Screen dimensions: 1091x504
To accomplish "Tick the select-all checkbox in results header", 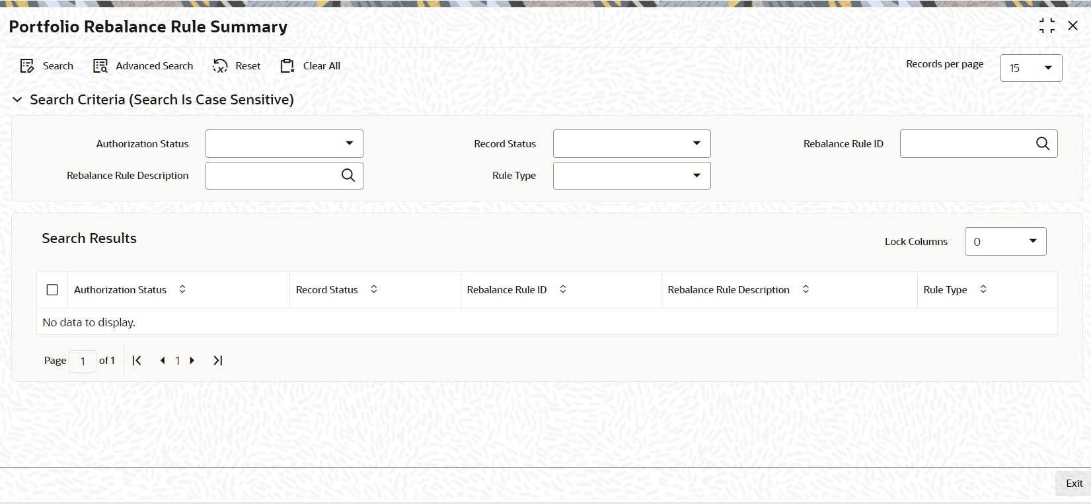I will 52,289.
